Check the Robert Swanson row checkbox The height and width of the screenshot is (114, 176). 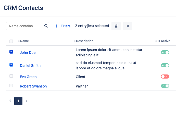tap(11, 85)
